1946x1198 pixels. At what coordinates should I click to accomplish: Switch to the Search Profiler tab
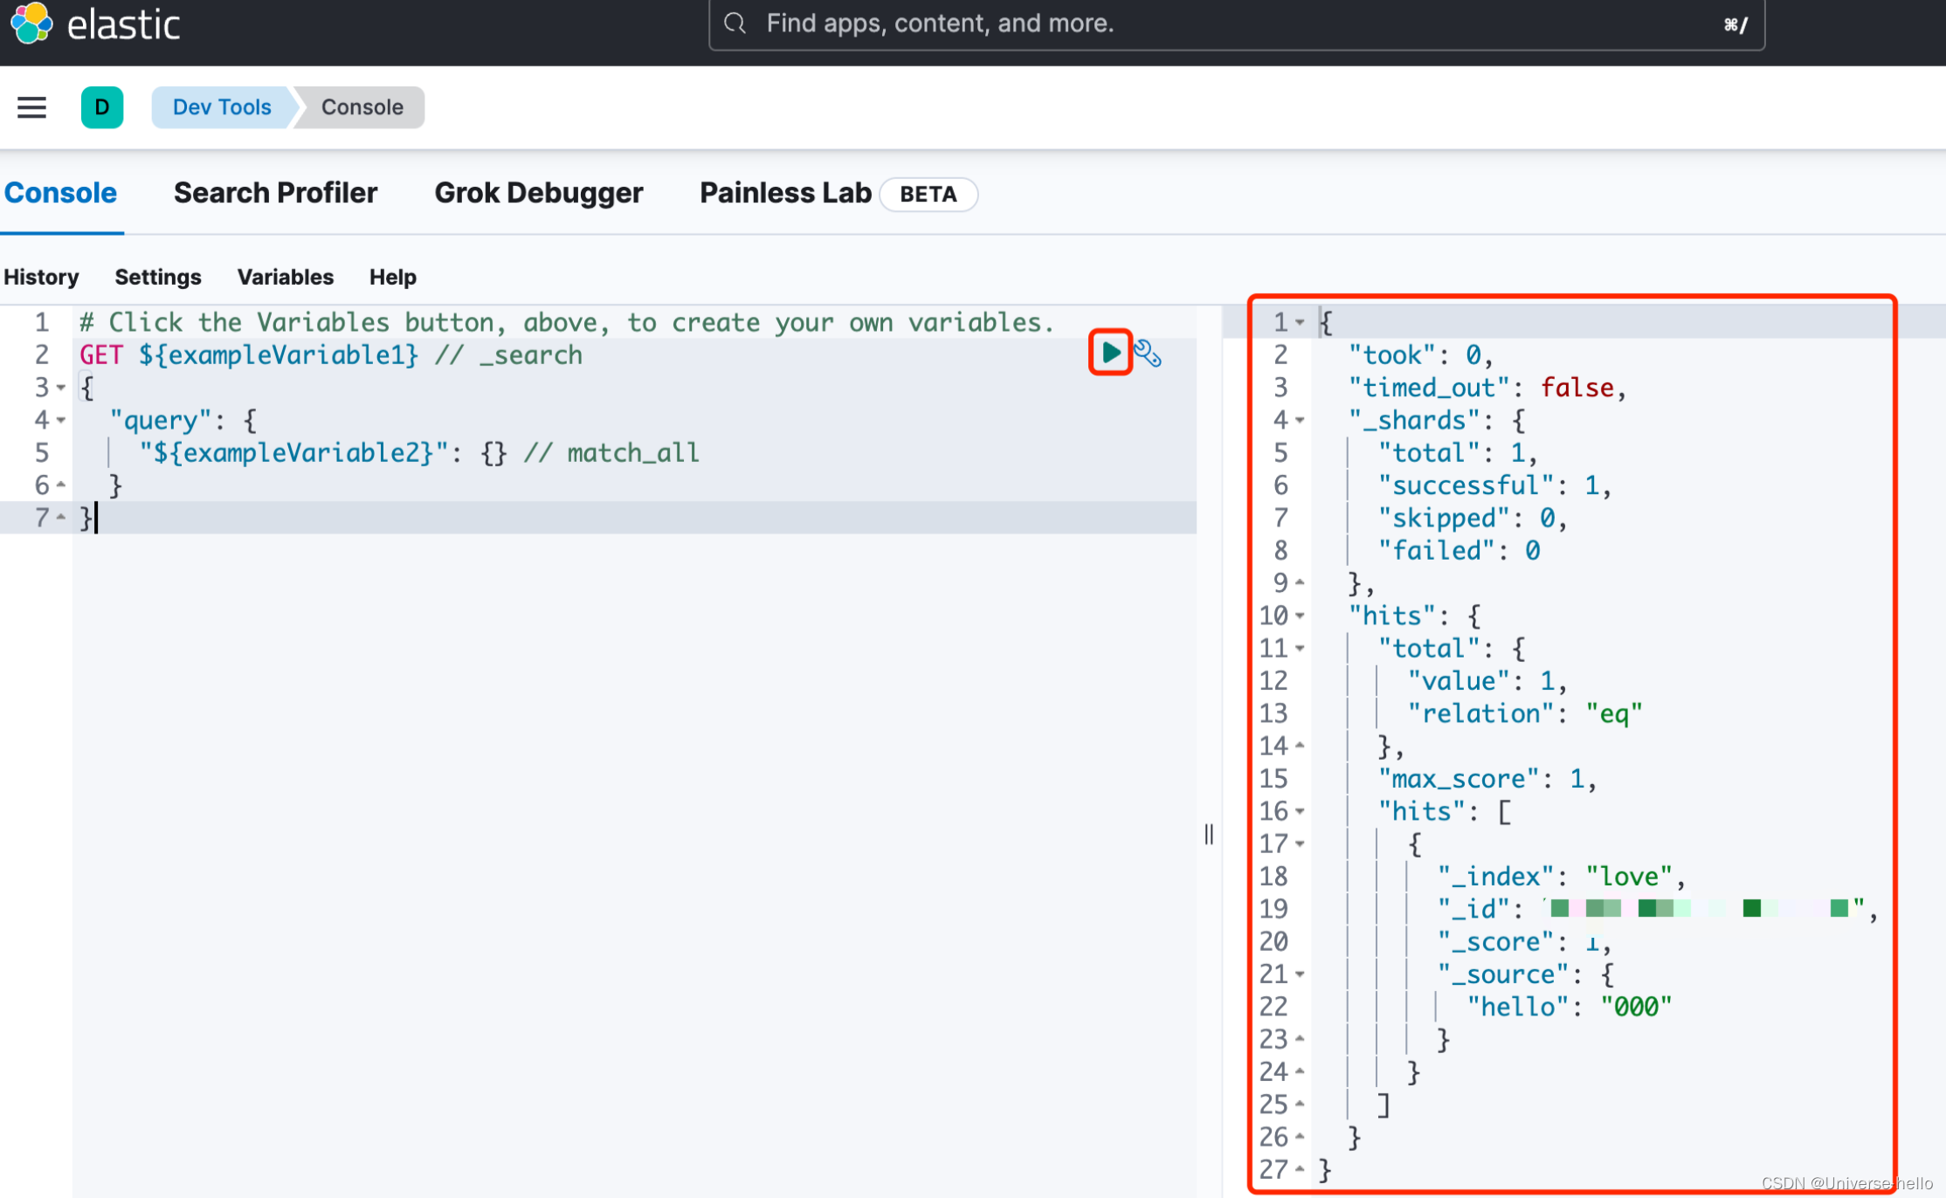point(275,192)
